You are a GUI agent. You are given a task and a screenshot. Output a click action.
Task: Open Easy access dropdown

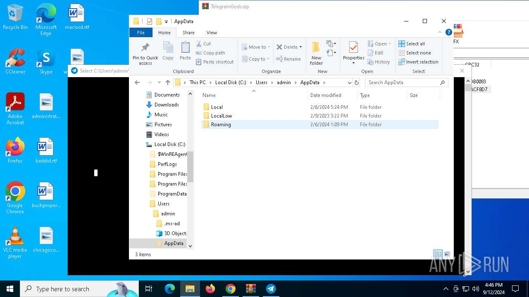(331, 53)
